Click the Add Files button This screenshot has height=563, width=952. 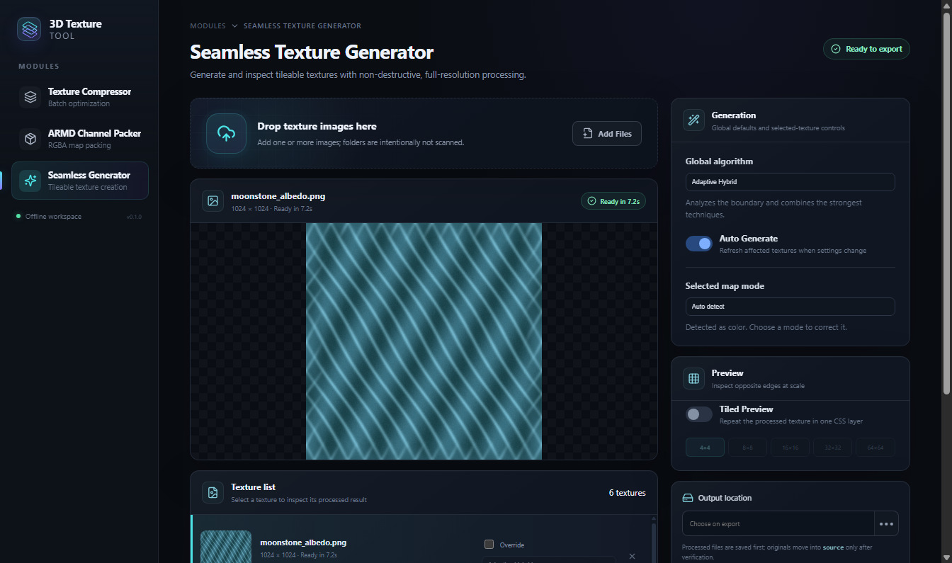coord(607,133)
